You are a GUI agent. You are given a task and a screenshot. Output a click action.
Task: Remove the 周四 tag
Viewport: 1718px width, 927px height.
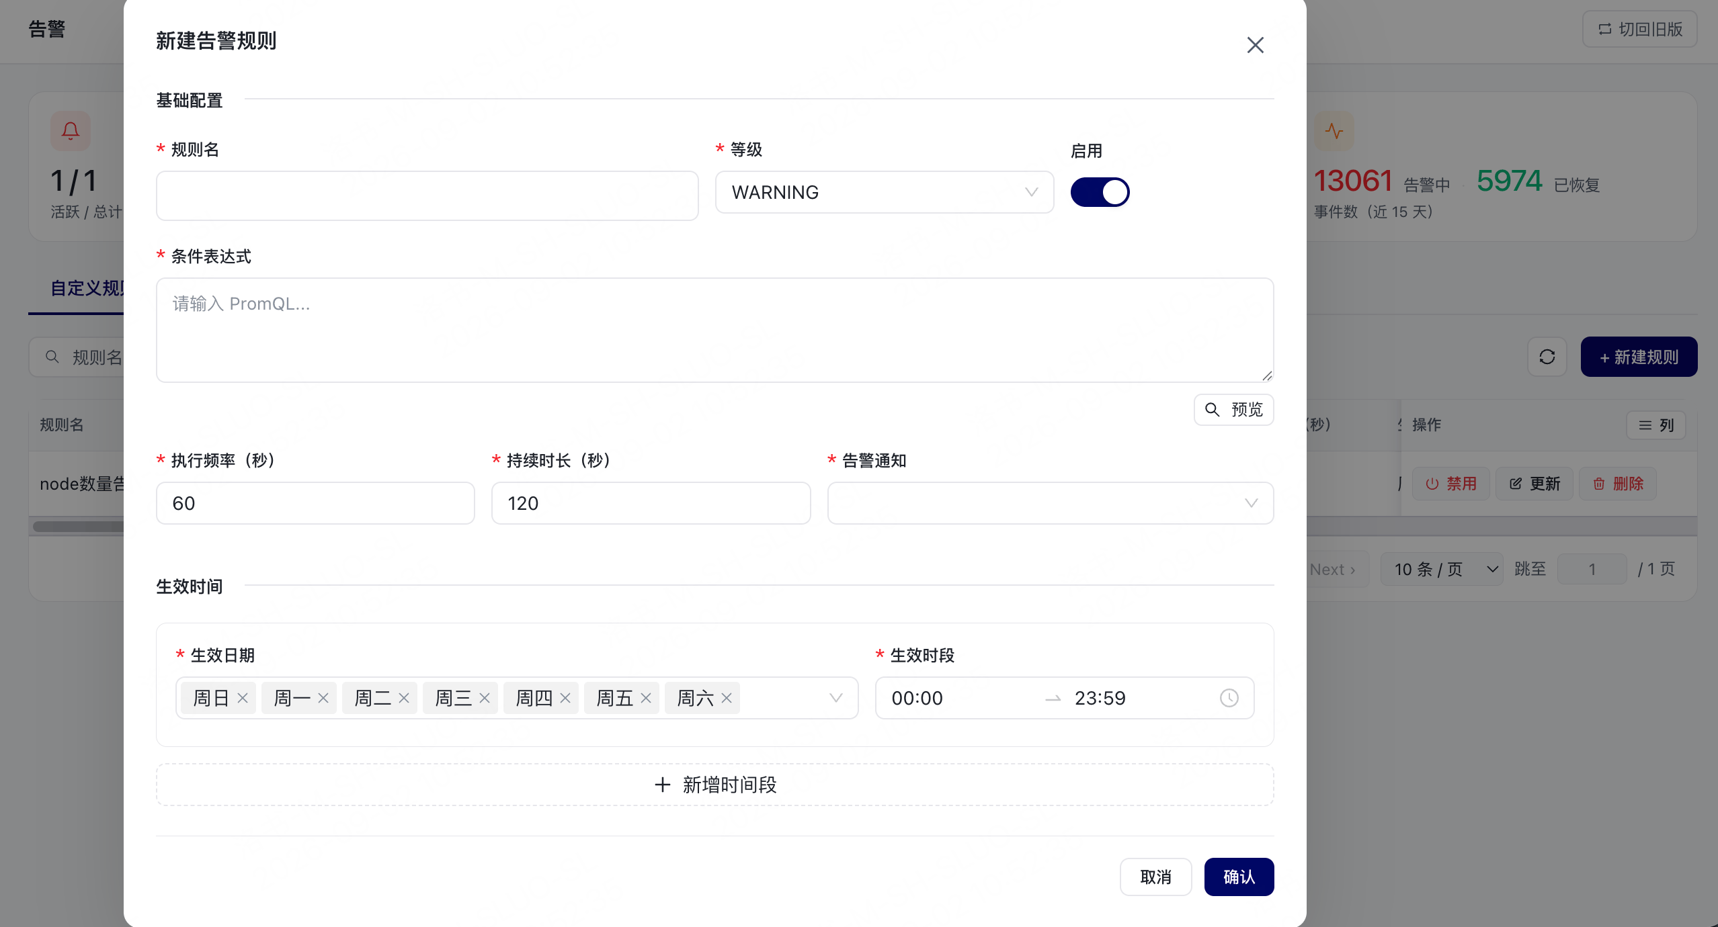coord(565,699)
